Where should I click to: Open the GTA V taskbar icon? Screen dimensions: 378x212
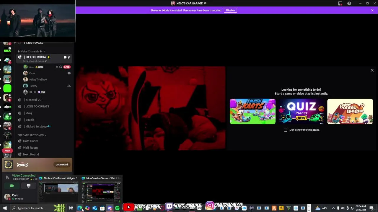(289, 208)
